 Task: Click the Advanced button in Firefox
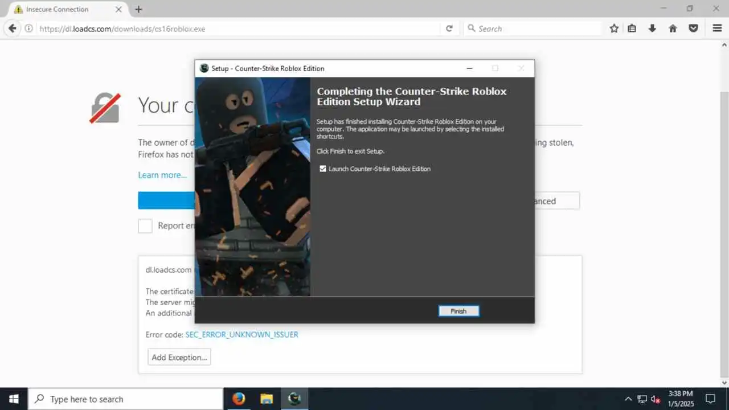pos(557,200)
